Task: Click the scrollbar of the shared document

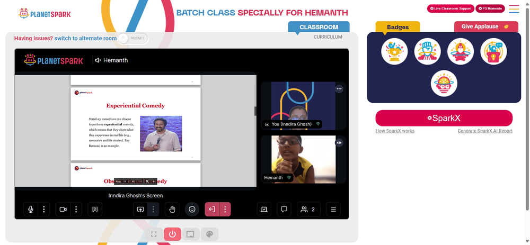Action: (x=255, y=111)
